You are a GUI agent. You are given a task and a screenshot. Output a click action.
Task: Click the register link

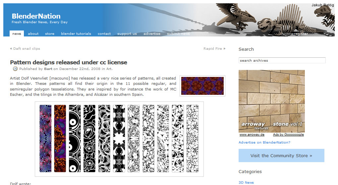(x=301, y=34)
